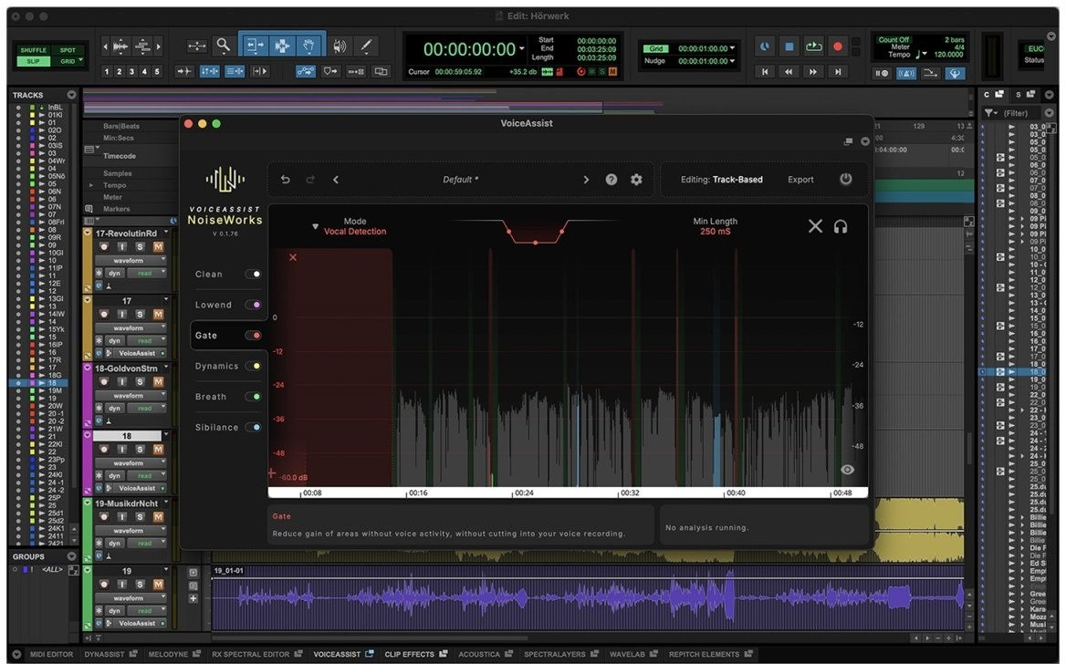Toggle the Breath module switch

253,396
